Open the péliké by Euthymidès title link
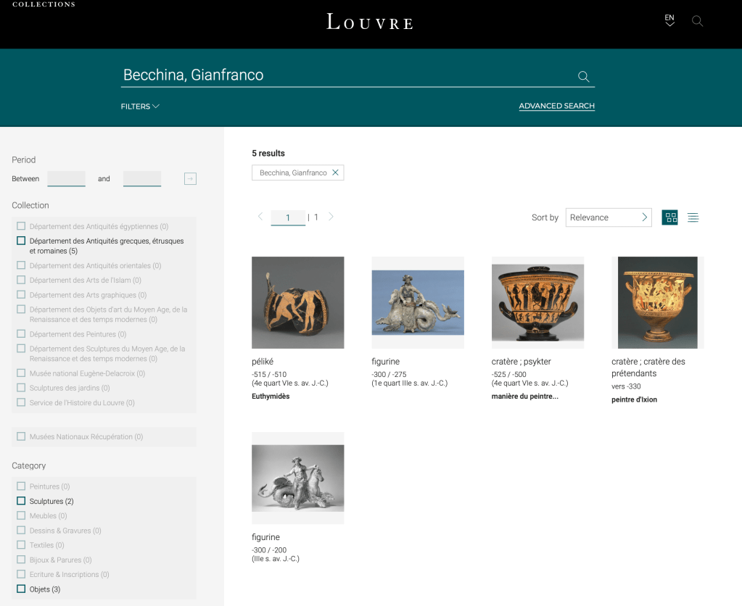The width and height of the screenshot is (742, 606). pyautogui.click(x=263, y=362)
